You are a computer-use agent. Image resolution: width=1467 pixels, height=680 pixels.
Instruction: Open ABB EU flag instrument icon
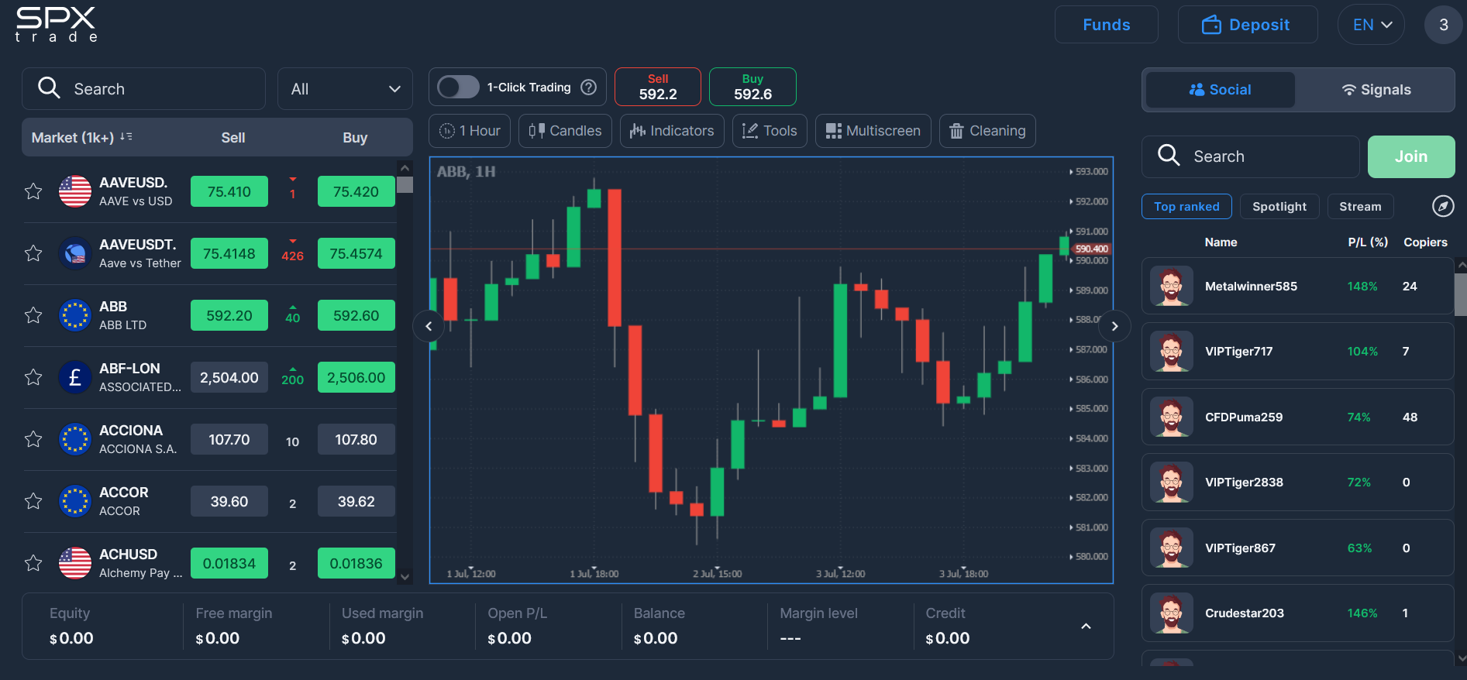(x=75, y=315)
